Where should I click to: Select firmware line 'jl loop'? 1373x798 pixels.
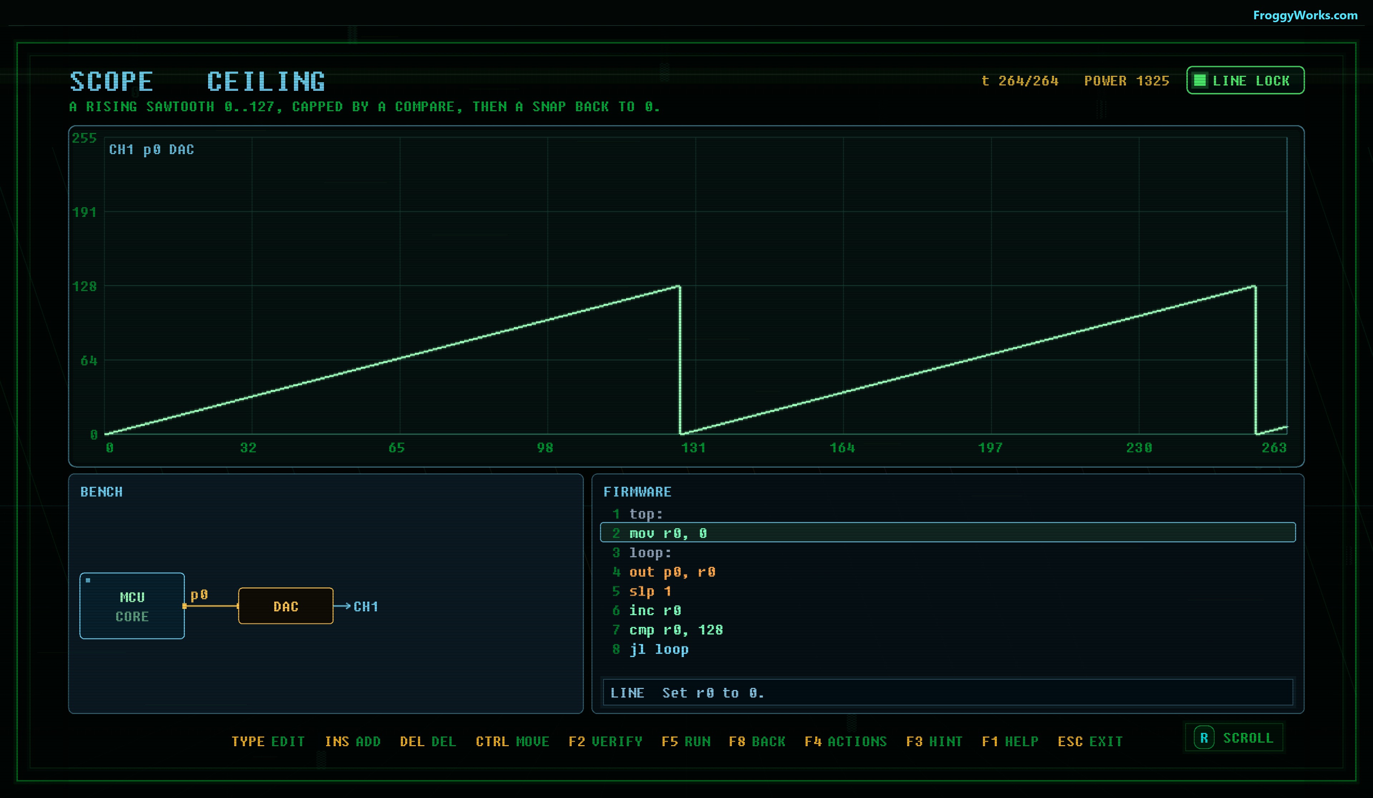point(948,649)
